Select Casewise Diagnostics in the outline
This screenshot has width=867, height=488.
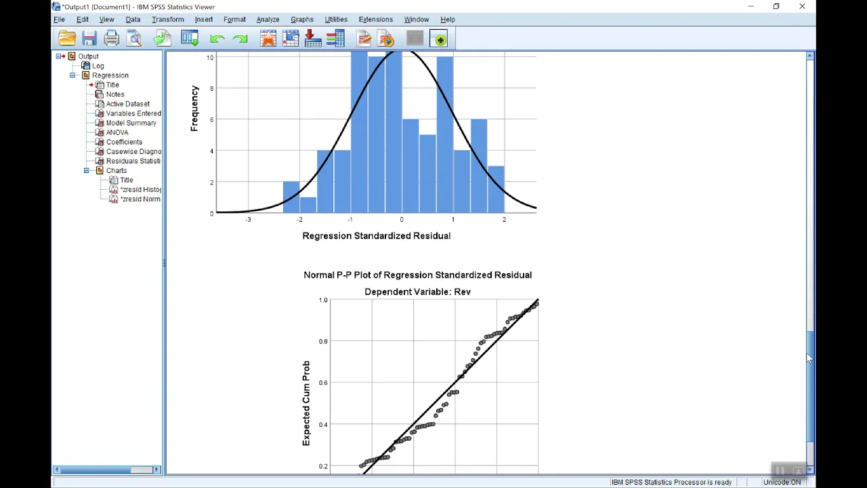[133, 151]
